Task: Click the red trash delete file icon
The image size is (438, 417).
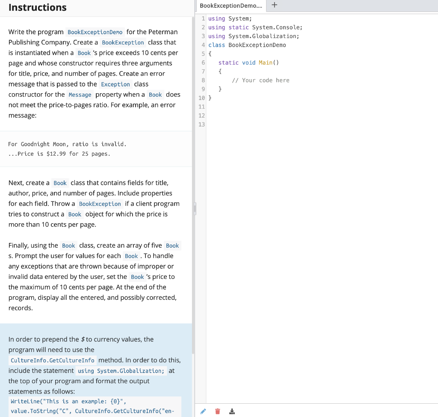Action: tap(218, 411)
